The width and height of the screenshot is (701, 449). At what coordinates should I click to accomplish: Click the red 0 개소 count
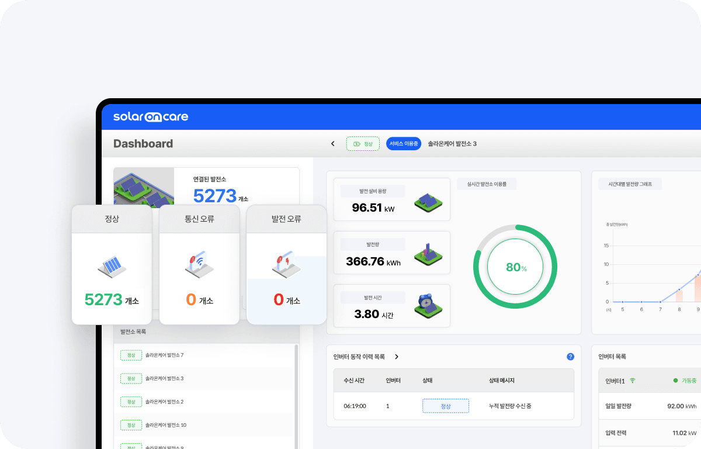(x=286, y=300)
